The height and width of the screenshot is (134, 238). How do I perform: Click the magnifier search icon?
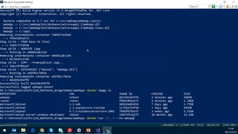tap(209, 6)
